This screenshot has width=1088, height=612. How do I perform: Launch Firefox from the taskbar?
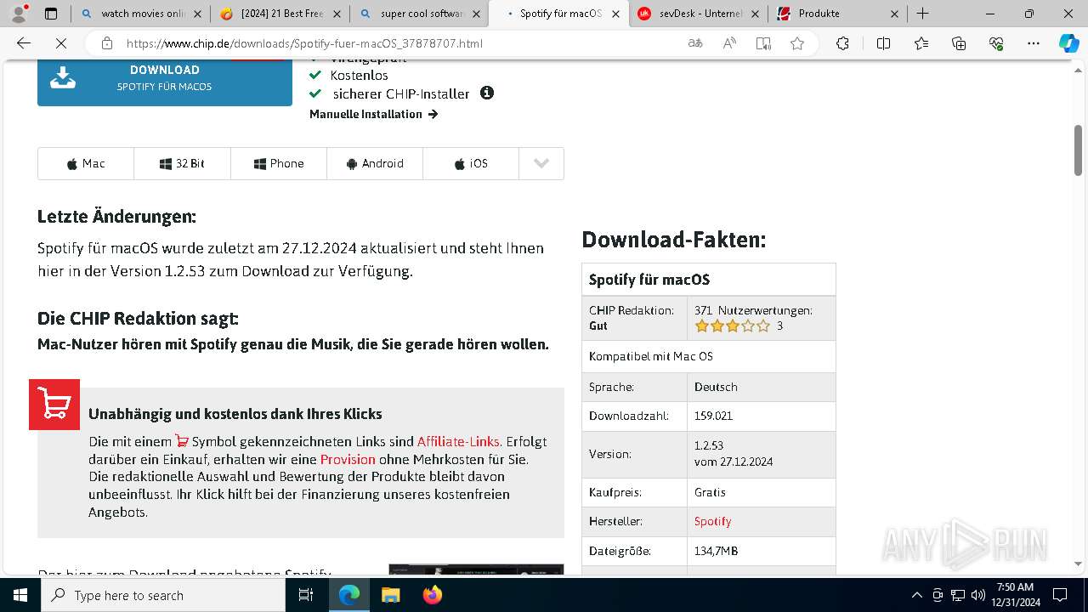coord(433,595)
